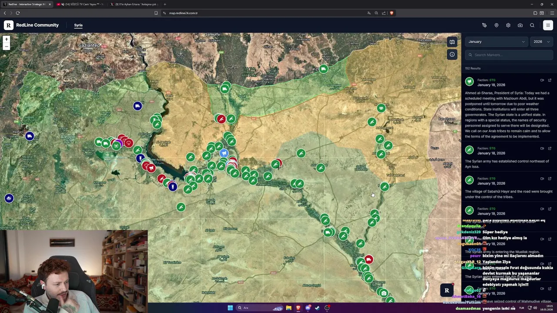Click the taskbar search box labeled Ara
This screenshot has width=557, height=313.
260,308
